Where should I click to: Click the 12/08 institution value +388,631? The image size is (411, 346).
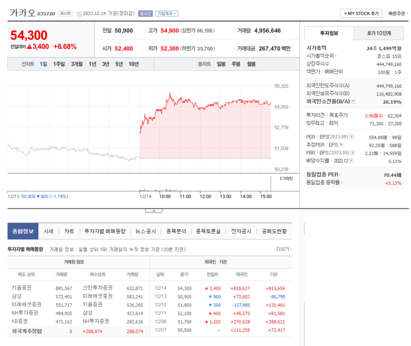pos(275,322)
